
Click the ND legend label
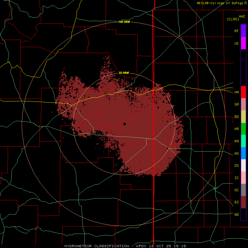coord(236,215)
